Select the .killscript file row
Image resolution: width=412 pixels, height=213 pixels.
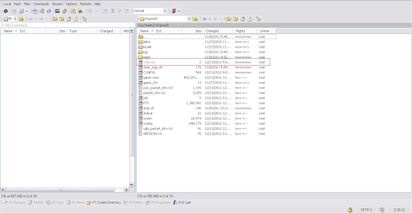(x=203, y=62)
